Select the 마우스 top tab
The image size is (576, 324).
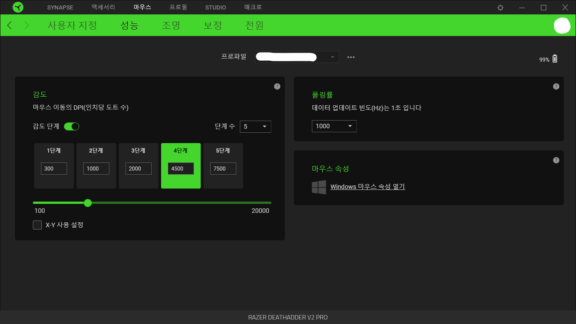143,7
